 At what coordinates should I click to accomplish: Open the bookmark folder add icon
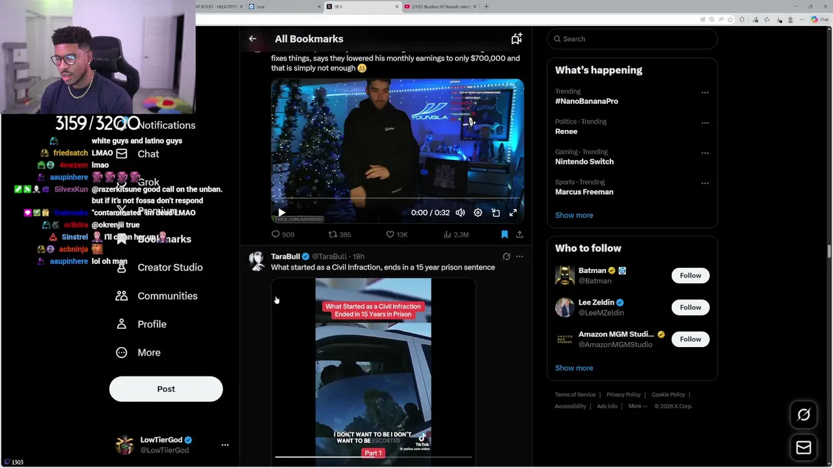(517, 39)
